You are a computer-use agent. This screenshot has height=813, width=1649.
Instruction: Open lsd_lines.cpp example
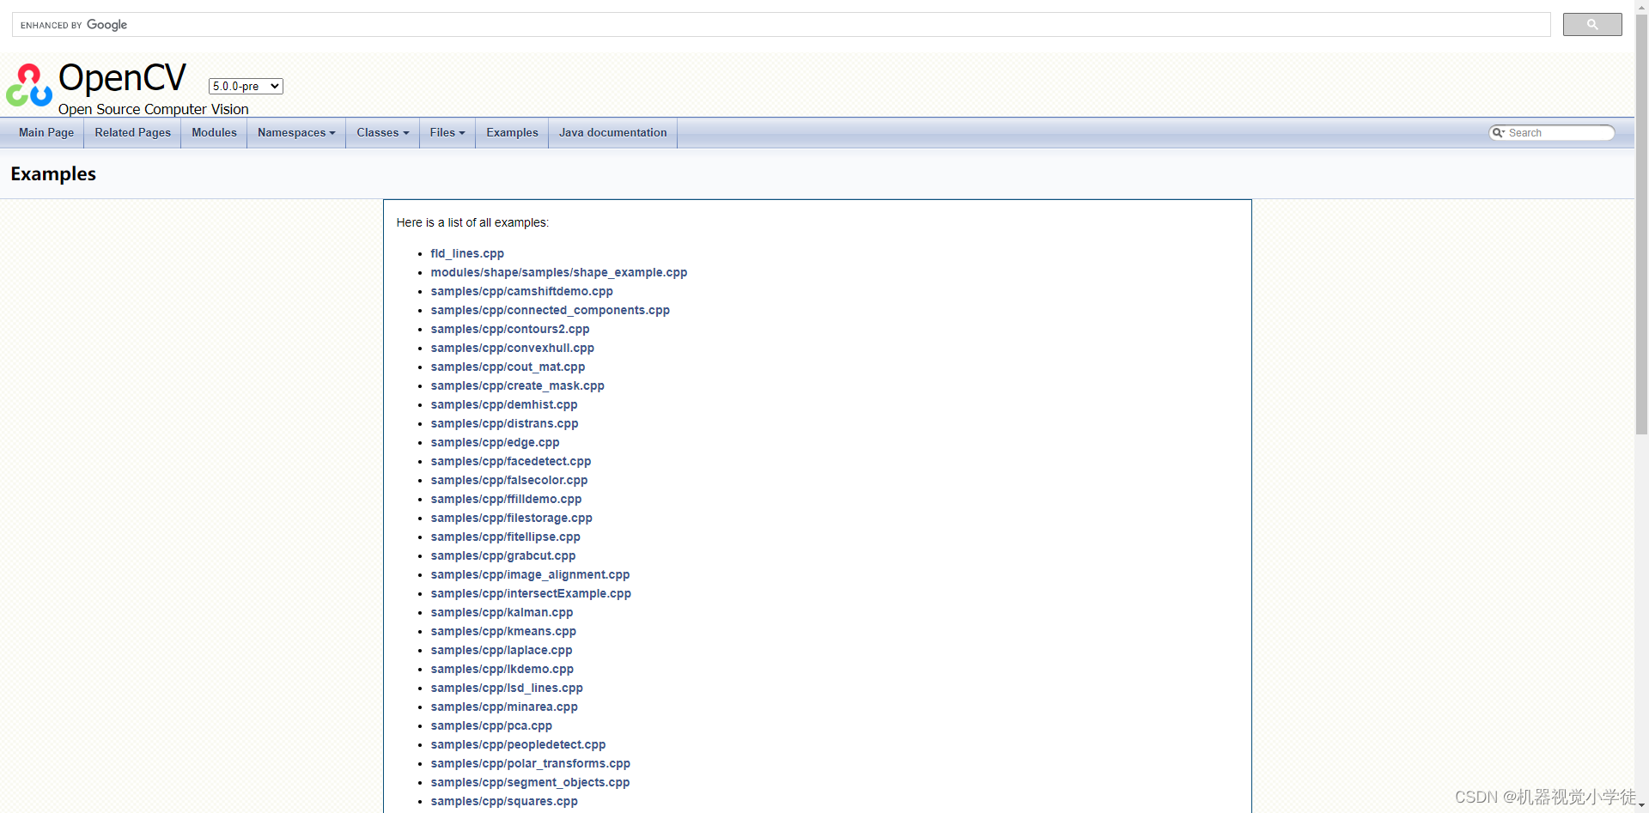click(507, 688)
